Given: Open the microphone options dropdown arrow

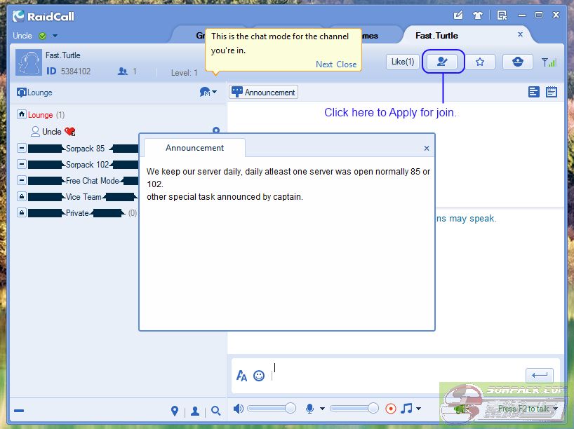Looking at the screenshot, I should (x=322, y=409).
